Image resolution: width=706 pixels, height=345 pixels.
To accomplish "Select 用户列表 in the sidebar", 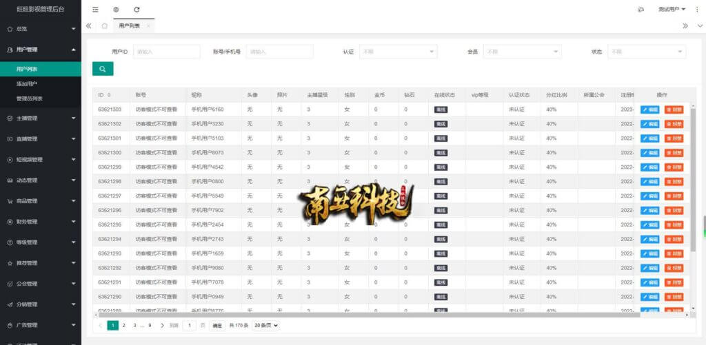I will [x=41, y=70].
